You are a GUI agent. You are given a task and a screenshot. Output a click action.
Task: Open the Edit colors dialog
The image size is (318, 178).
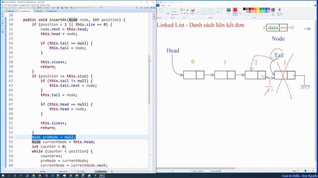(x=273, y=12)
